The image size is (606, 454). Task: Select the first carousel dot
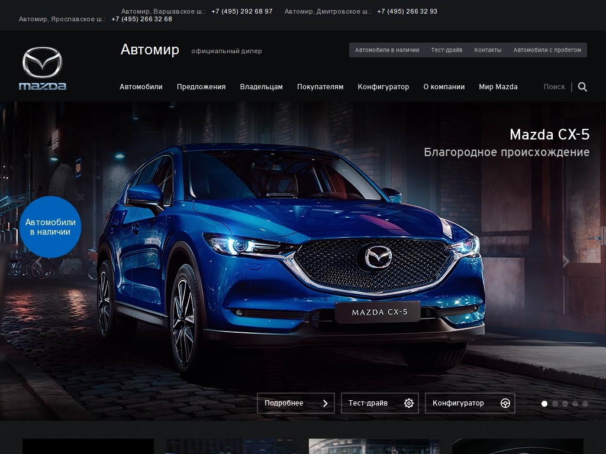point(544,404)
